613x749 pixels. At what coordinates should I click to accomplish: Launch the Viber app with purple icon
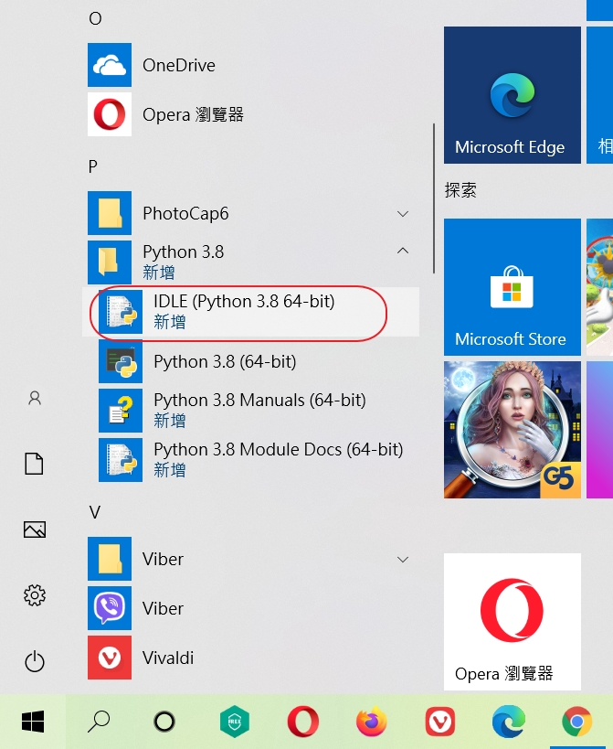point(252,608)
